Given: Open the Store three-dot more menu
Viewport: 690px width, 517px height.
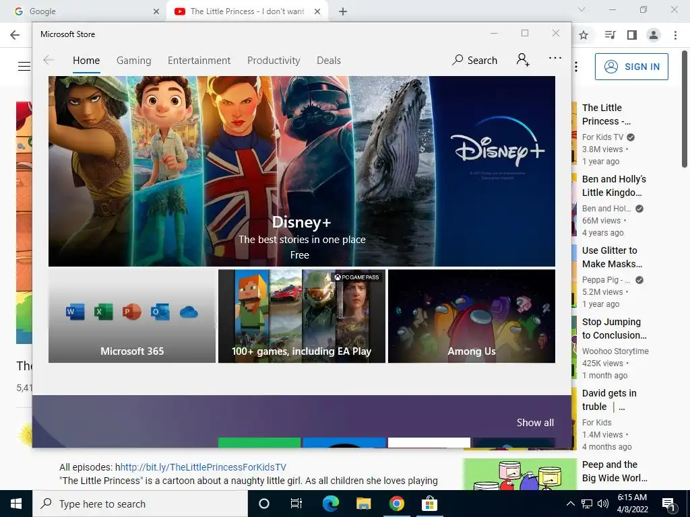Looking at the screenshot, I should tap(555, 58).
